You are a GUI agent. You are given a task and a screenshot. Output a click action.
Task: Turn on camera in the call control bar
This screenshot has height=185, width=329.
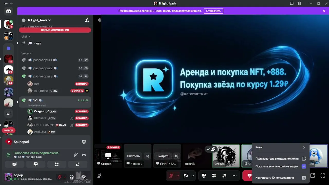(186, 176)
